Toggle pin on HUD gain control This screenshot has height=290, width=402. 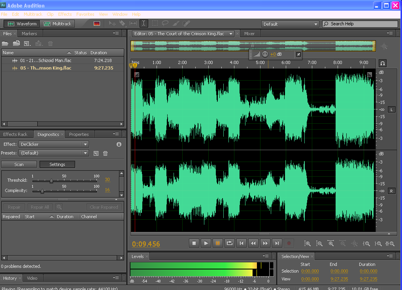[x=298, y=54]
